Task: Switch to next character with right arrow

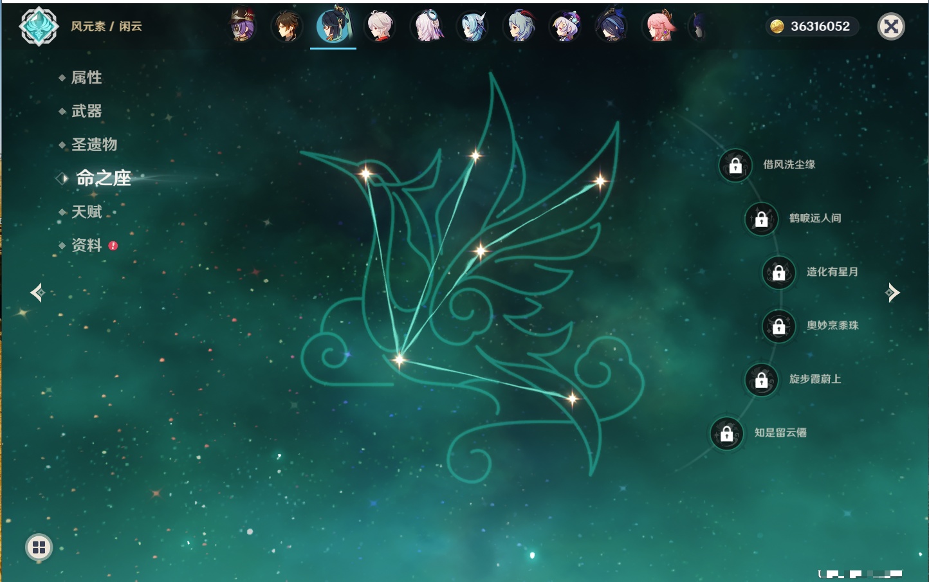Action: 892,293
